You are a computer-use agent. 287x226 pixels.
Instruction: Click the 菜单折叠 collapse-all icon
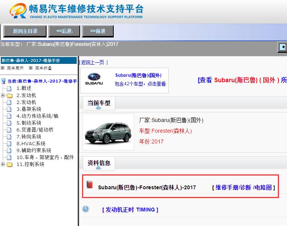pyautogui.click(x=31, y=68)
